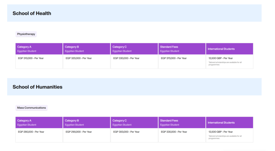
Task: Click Mass Communications Category A column header
Action: click(x=39, y=123)
